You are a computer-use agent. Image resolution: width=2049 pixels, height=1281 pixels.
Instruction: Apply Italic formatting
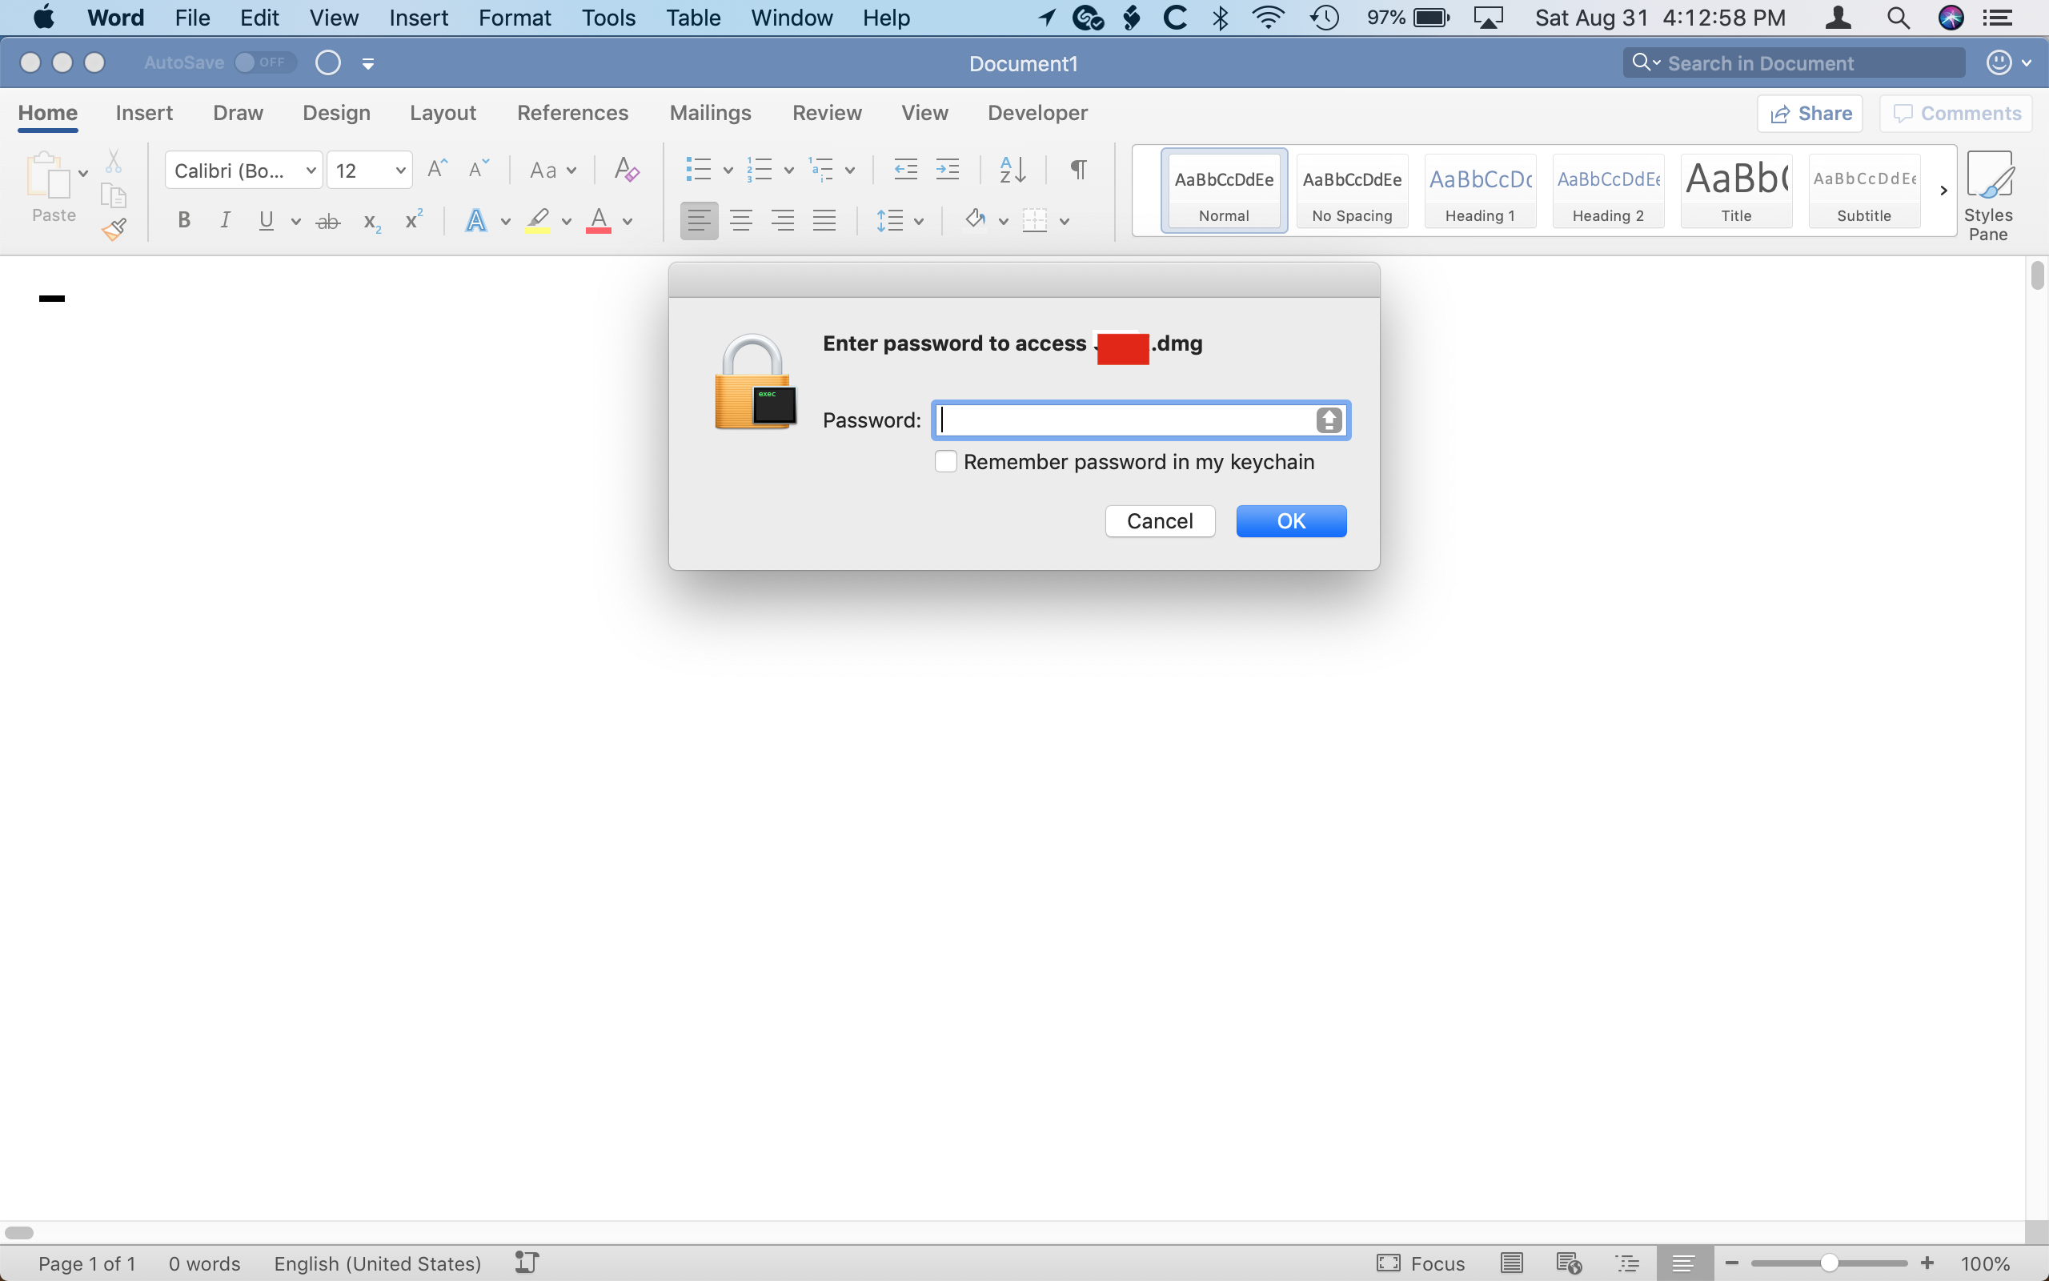click(x=224, y=221)
